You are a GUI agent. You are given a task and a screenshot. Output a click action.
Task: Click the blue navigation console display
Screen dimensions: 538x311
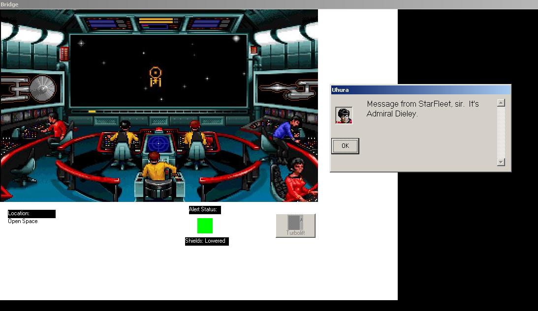pyautogui.click(x=158, y=143)
